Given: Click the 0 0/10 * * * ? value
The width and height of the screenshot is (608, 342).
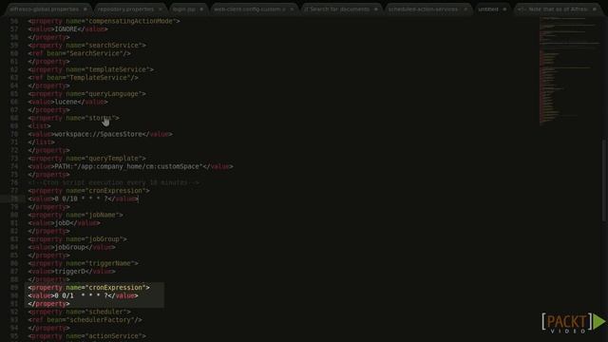Looking at the screenshot, I should 81,199.
